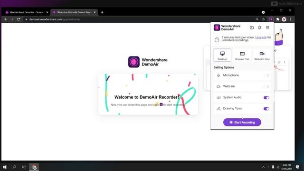Open Chrome extensions puzzle icon
Image resolution: width=304 pixels, height=171 pixels.
(277, 19)
